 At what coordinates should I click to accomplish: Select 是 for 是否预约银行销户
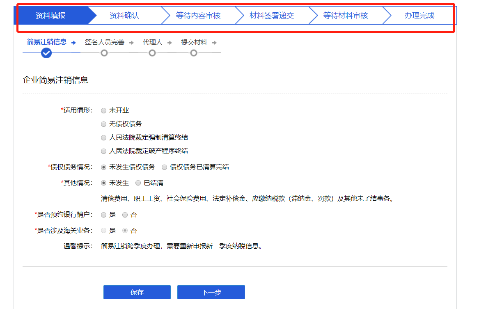pos(104,215)
